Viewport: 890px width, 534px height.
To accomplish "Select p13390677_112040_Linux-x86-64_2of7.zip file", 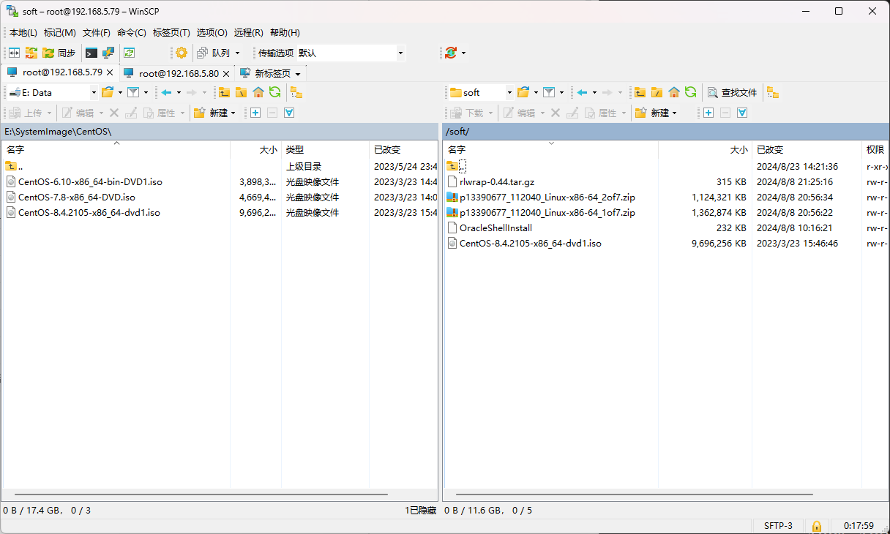I will tap(547, 197).
